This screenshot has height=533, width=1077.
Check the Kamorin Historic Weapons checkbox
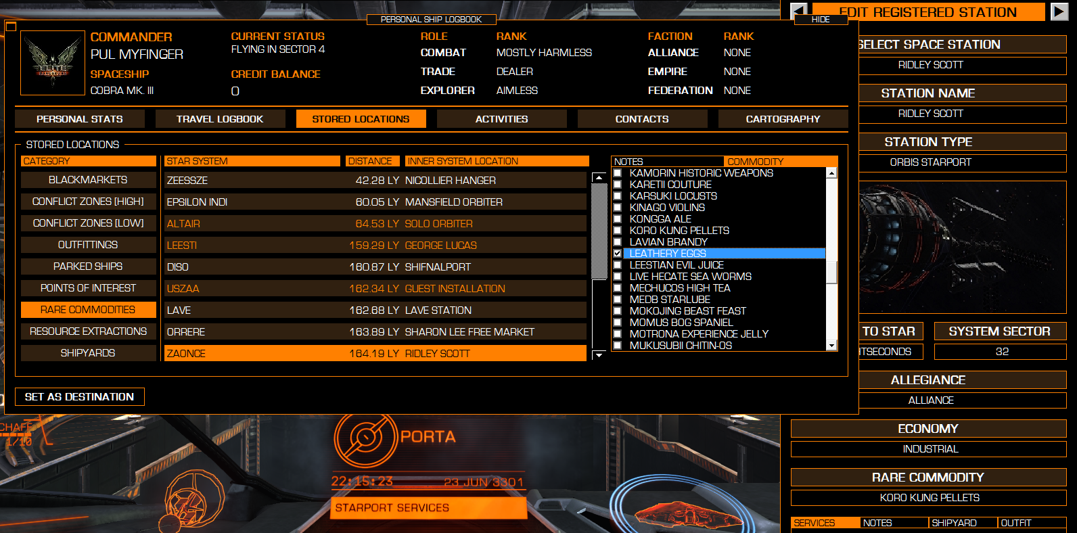[x=617, y=173]
